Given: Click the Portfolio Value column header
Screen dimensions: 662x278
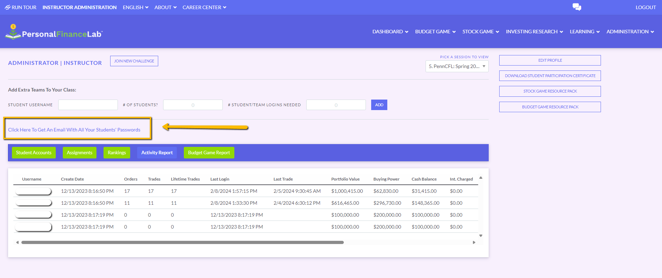Looking at the screenshot, I should tap(345, 179).
